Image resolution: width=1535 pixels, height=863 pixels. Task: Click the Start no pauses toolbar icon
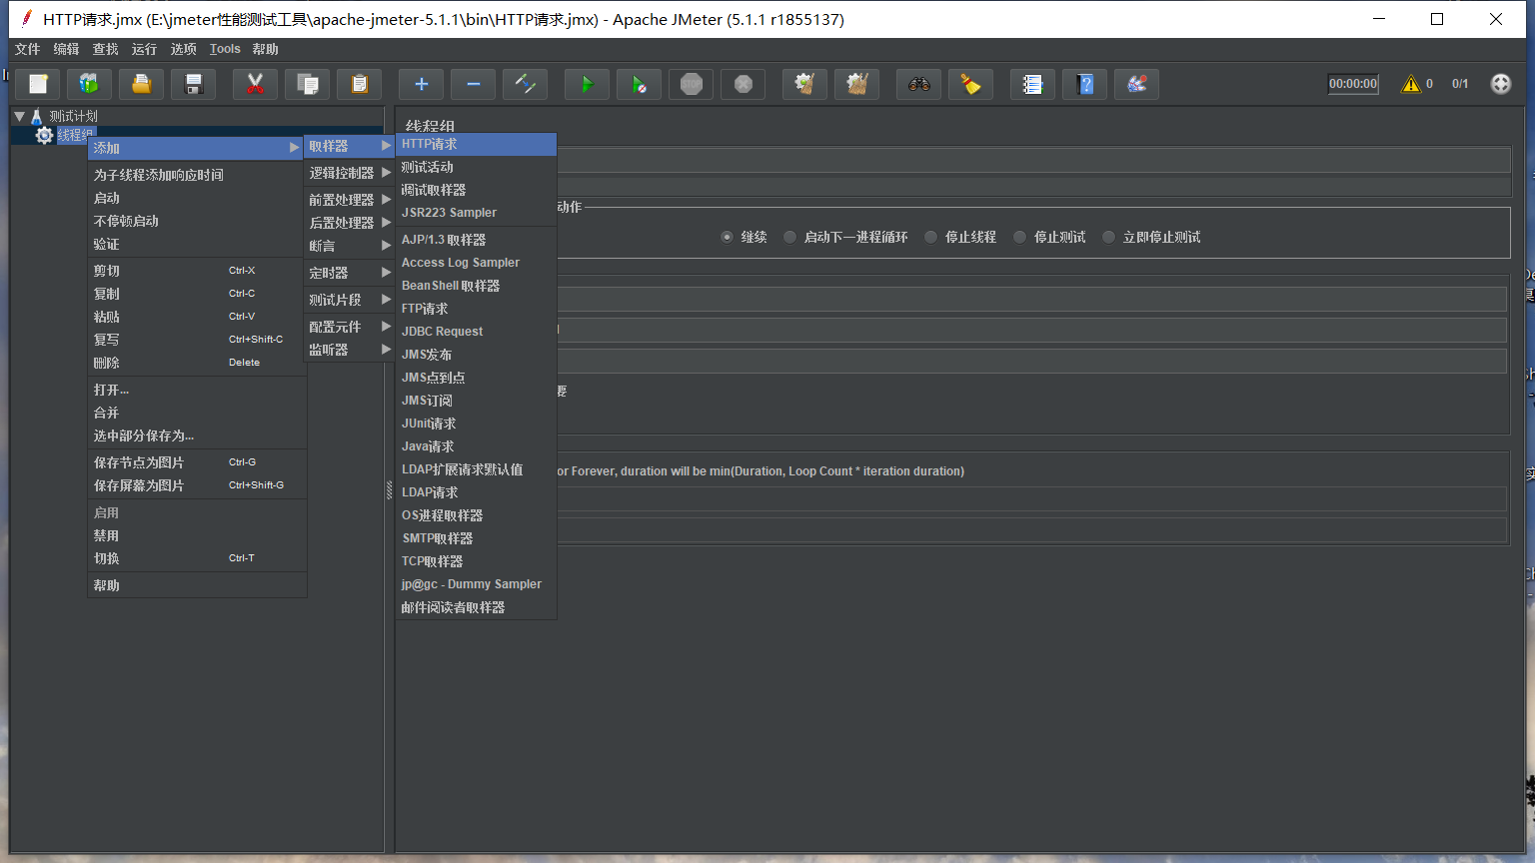[x=640, y=84]
